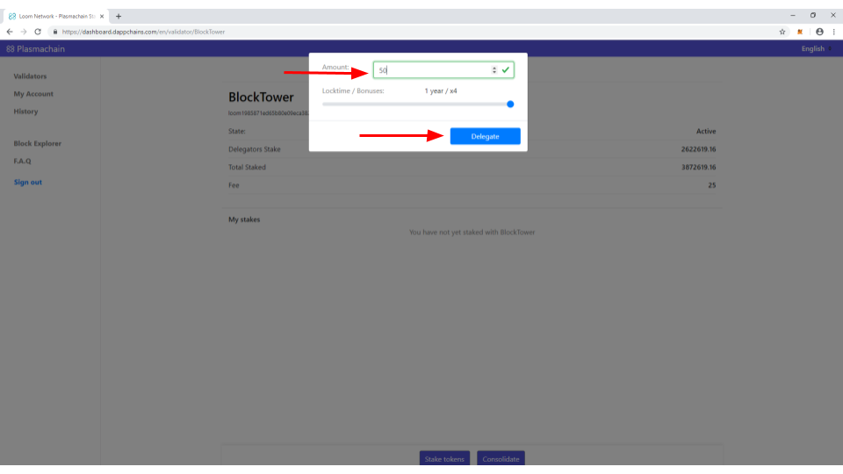Click the Delegators Stake value 2622619.16
Screen dimensions: 843x474
click(698, 149)
